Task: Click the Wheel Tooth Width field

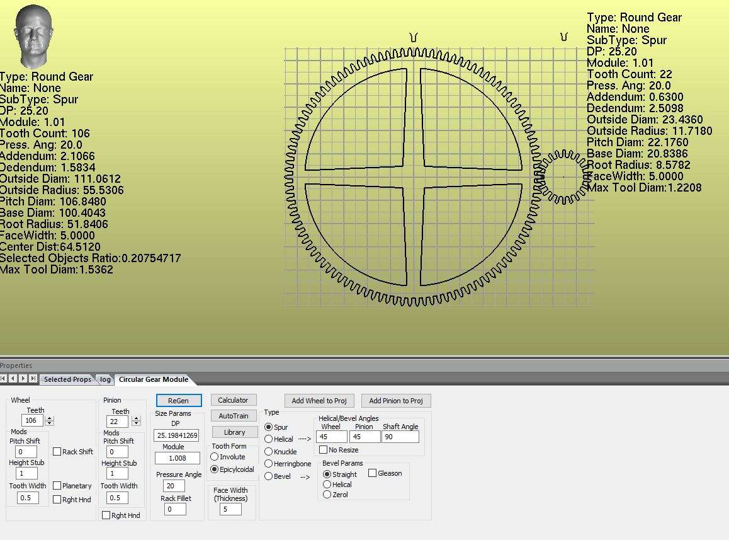Action: (x=28, y=498)
